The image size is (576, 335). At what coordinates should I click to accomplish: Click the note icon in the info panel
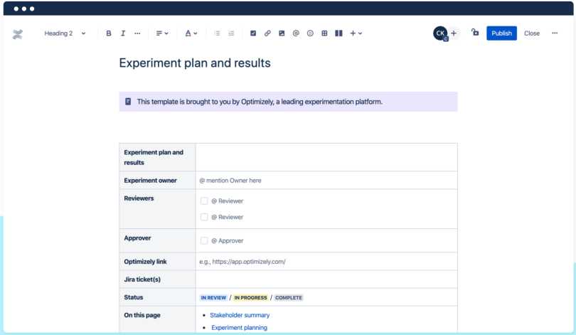128,102
